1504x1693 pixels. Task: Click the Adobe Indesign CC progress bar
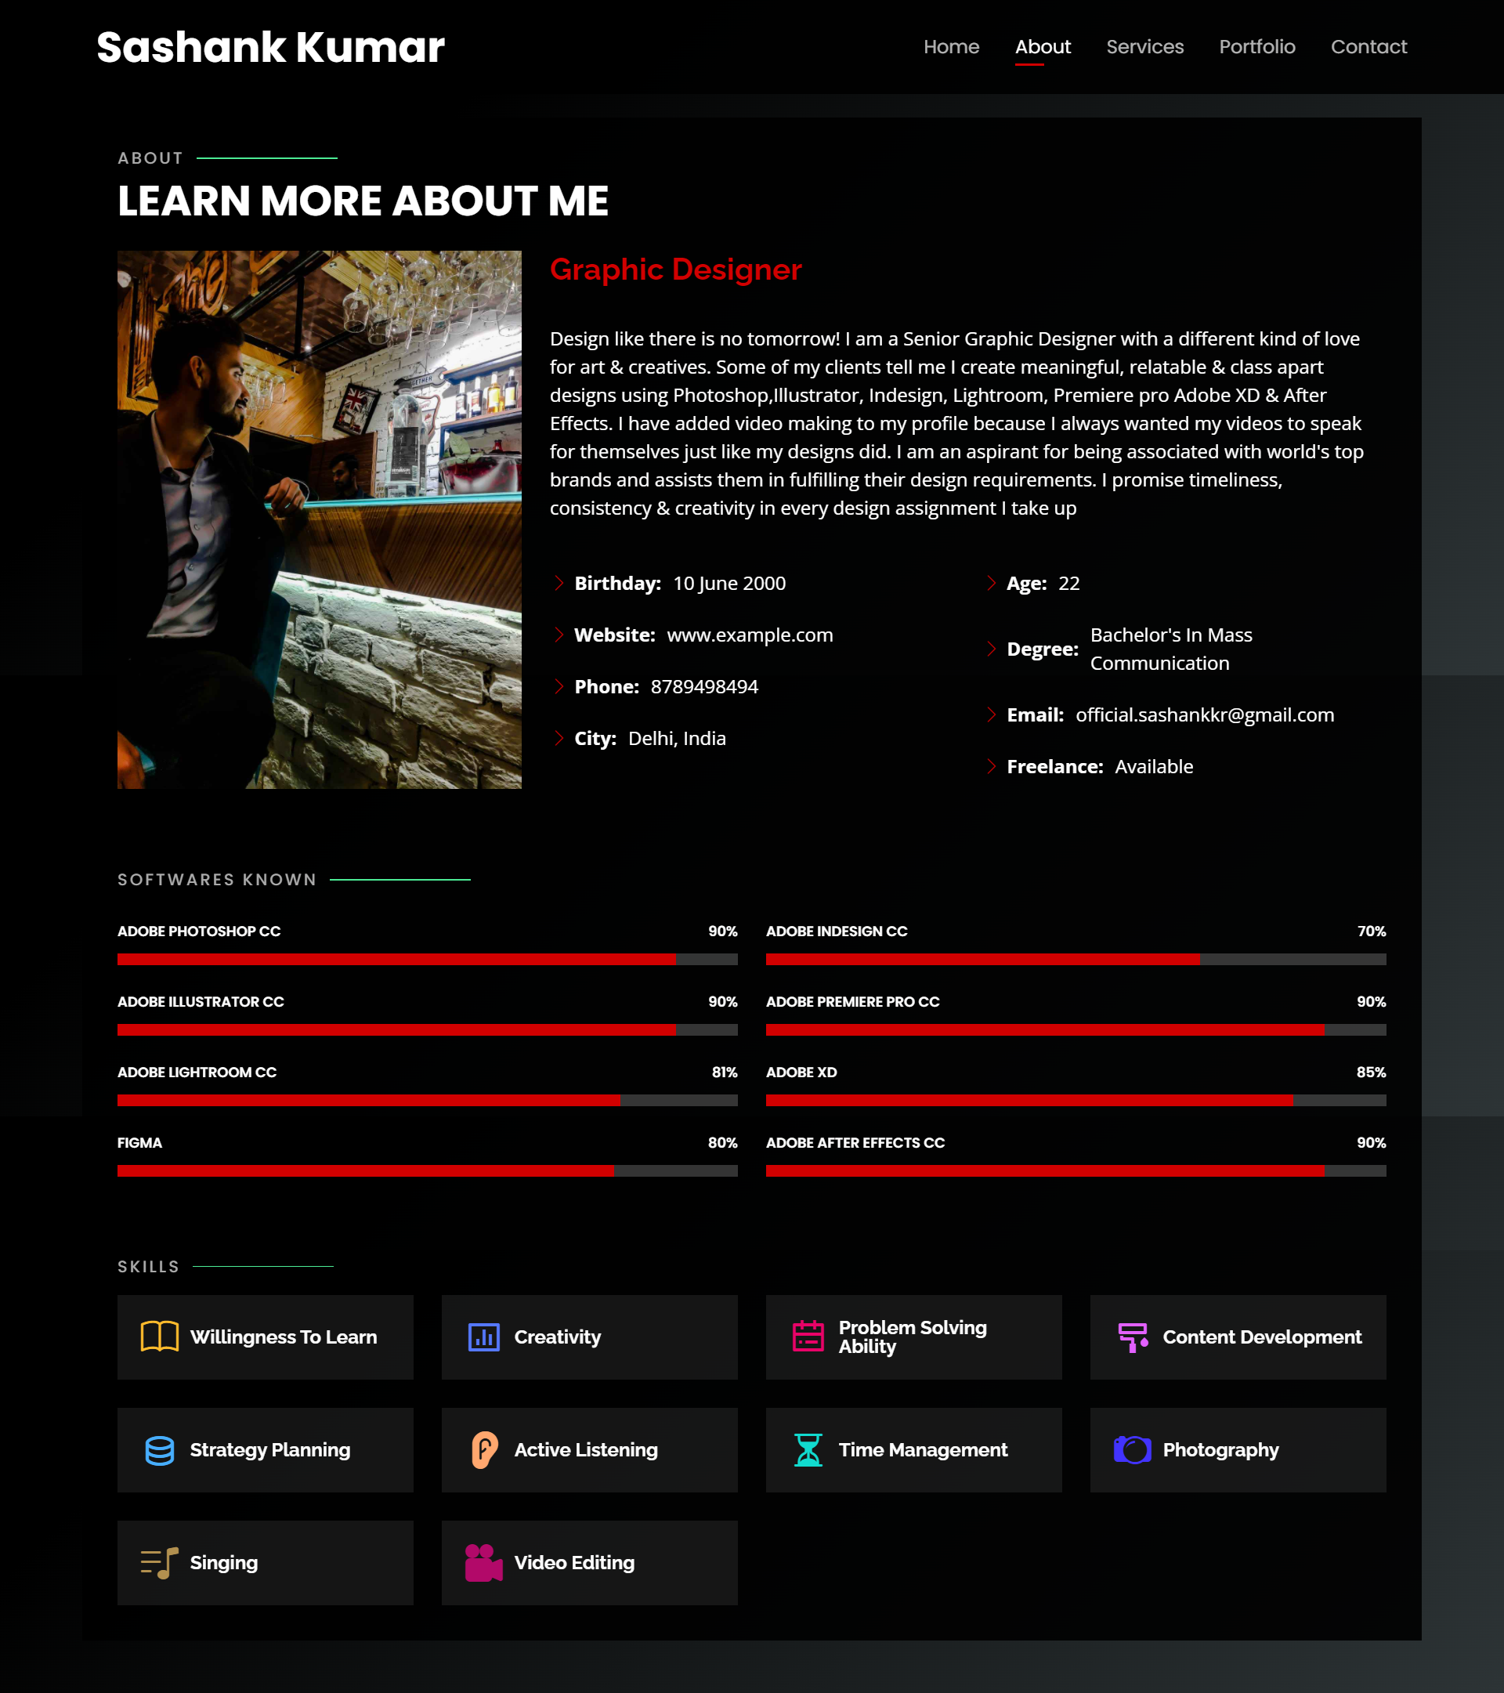coord(1075,959)
